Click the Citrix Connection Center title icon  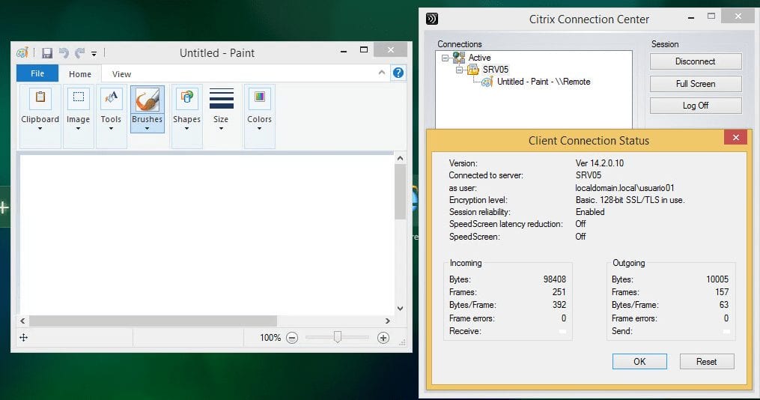tap(432, 19)
